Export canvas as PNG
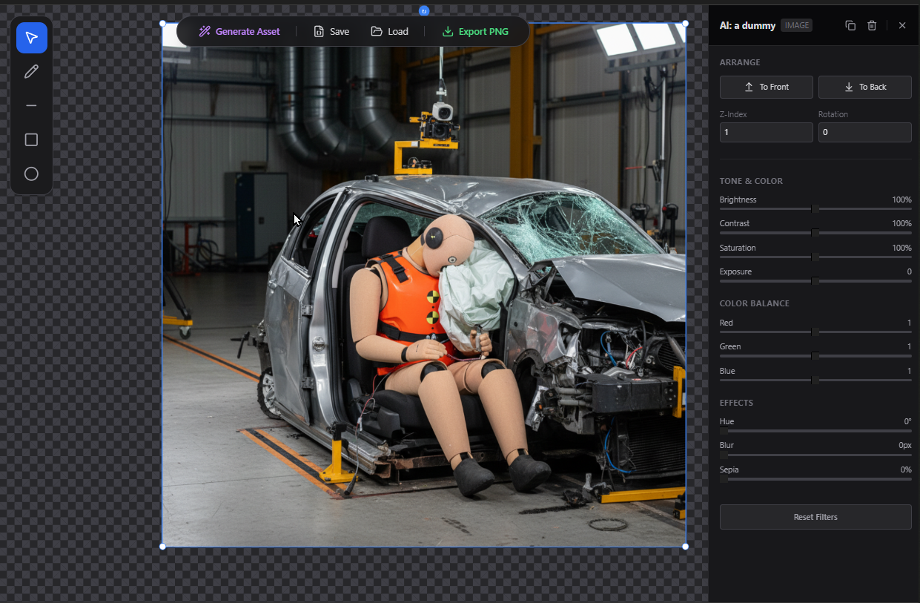 click(x=475, y=32)
